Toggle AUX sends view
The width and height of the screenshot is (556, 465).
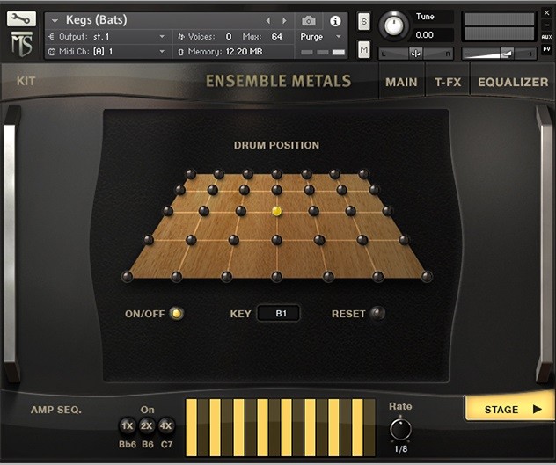[546, 37]
